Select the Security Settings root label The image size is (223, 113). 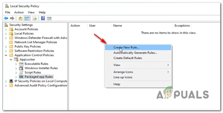coord(21,25)
